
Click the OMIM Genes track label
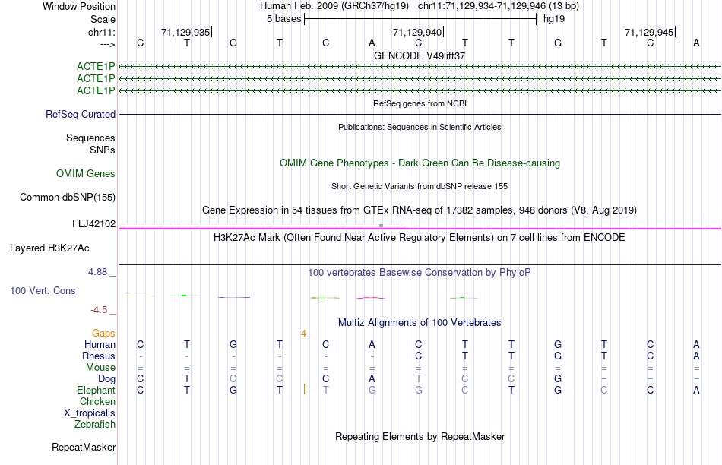(86, 173)
